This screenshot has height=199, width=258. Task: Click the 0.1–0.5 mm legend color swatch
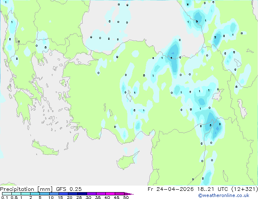[x=7, y=194]
